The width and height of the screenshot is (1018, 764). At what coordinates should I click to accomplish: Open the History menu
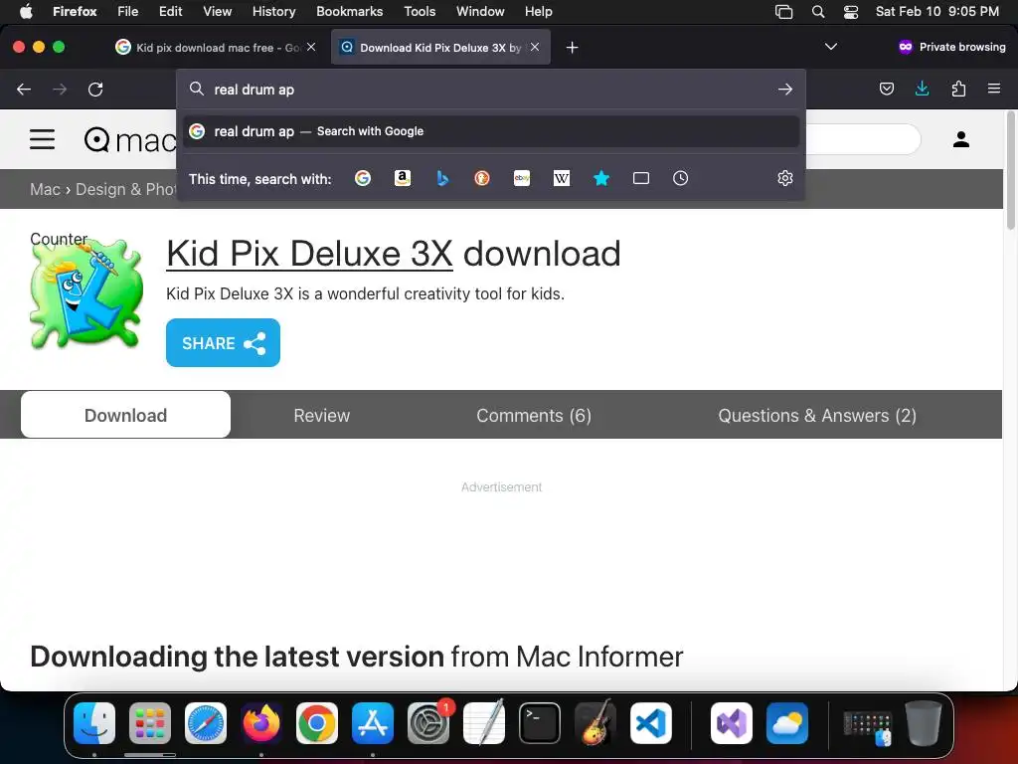pos(273,11)
